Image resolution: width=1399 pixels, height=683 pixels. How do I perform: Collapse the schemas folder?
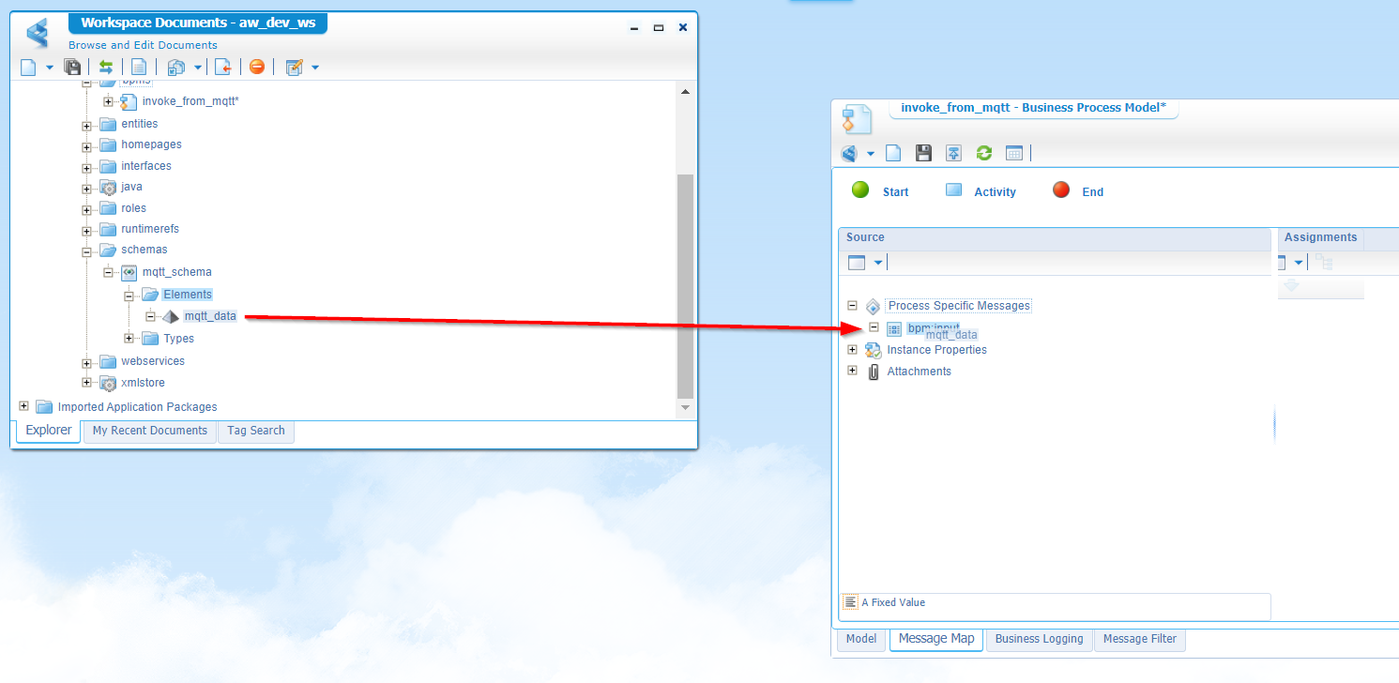tap(86, 251)
